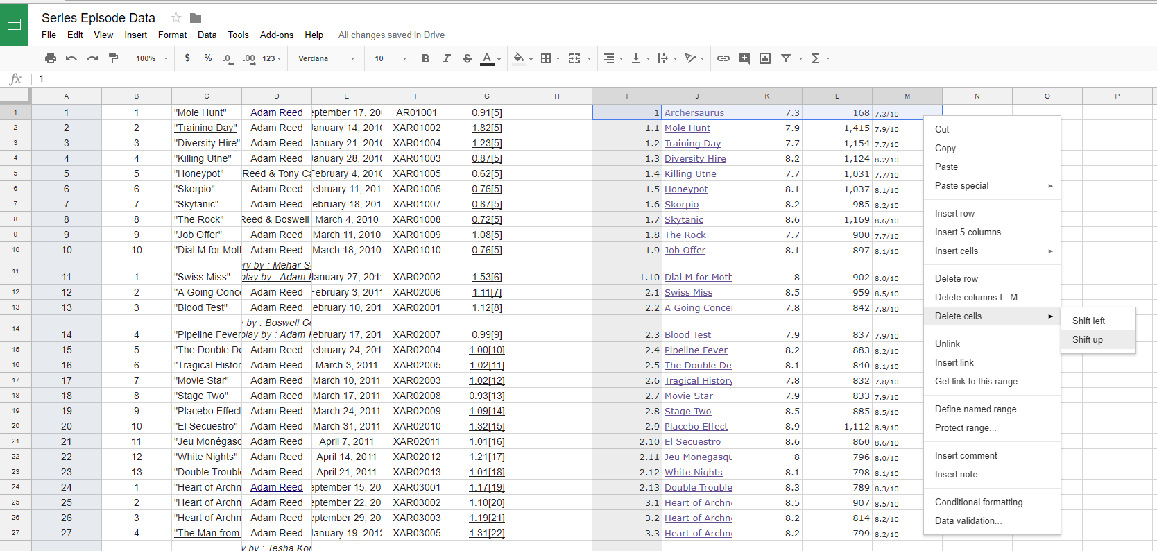This screenshot has width=1157, height=551.
Task: Open the Data menu
Action: tap(207, 35)
